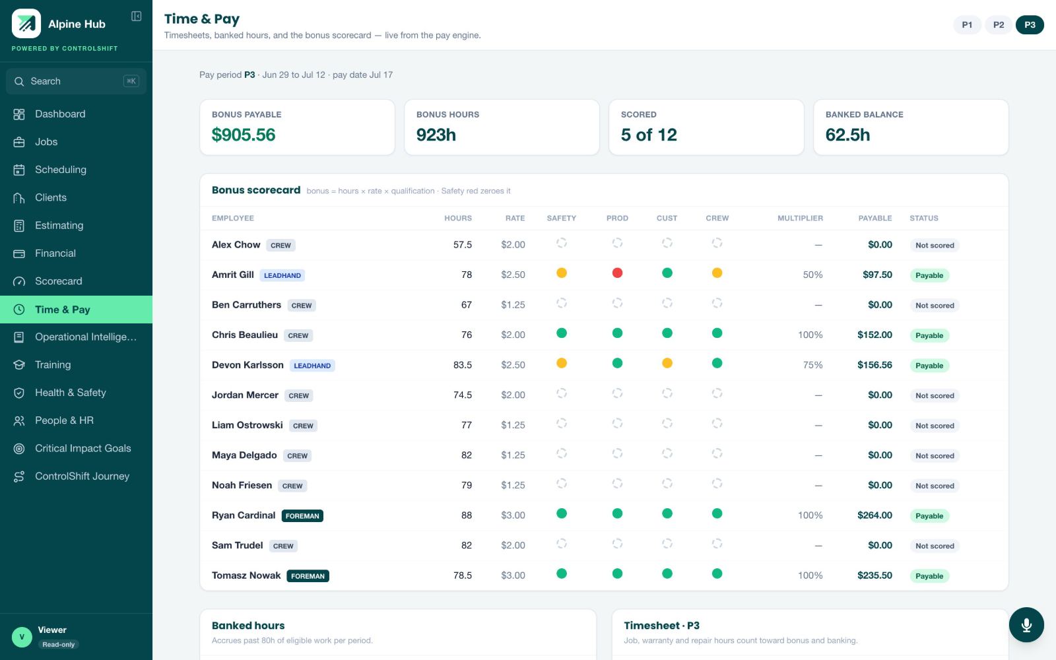Viewport: 1056px width, 660px height.
Task: Click the PAYABLE column header
Action: tap(875, 218)
